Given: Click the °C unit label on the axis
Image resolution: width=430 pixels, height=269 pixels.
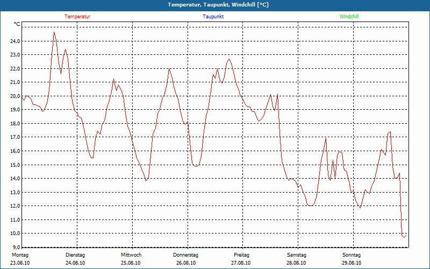Looking at the screenshot, I should (x=17, y=24).
